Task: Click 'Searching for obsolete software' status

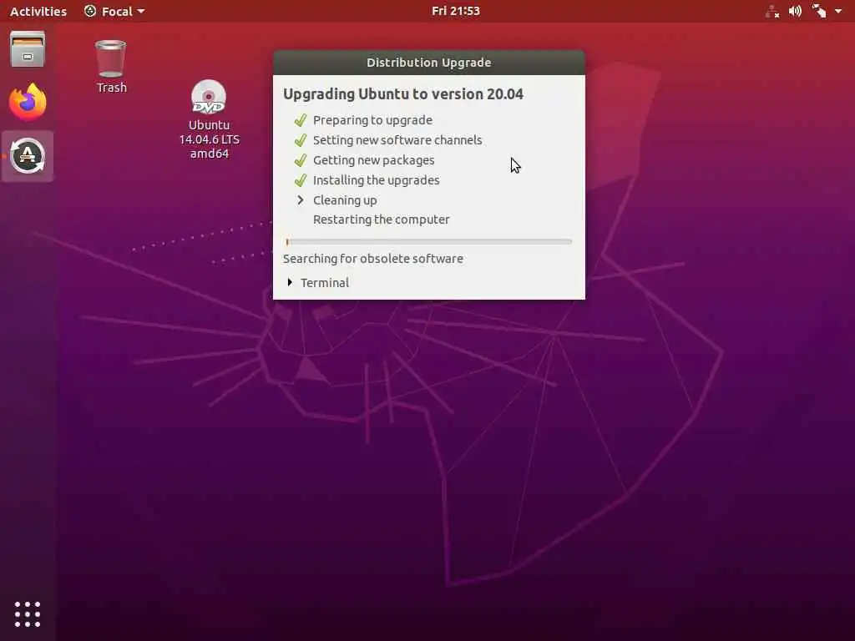Action: [x=373, y=259]
